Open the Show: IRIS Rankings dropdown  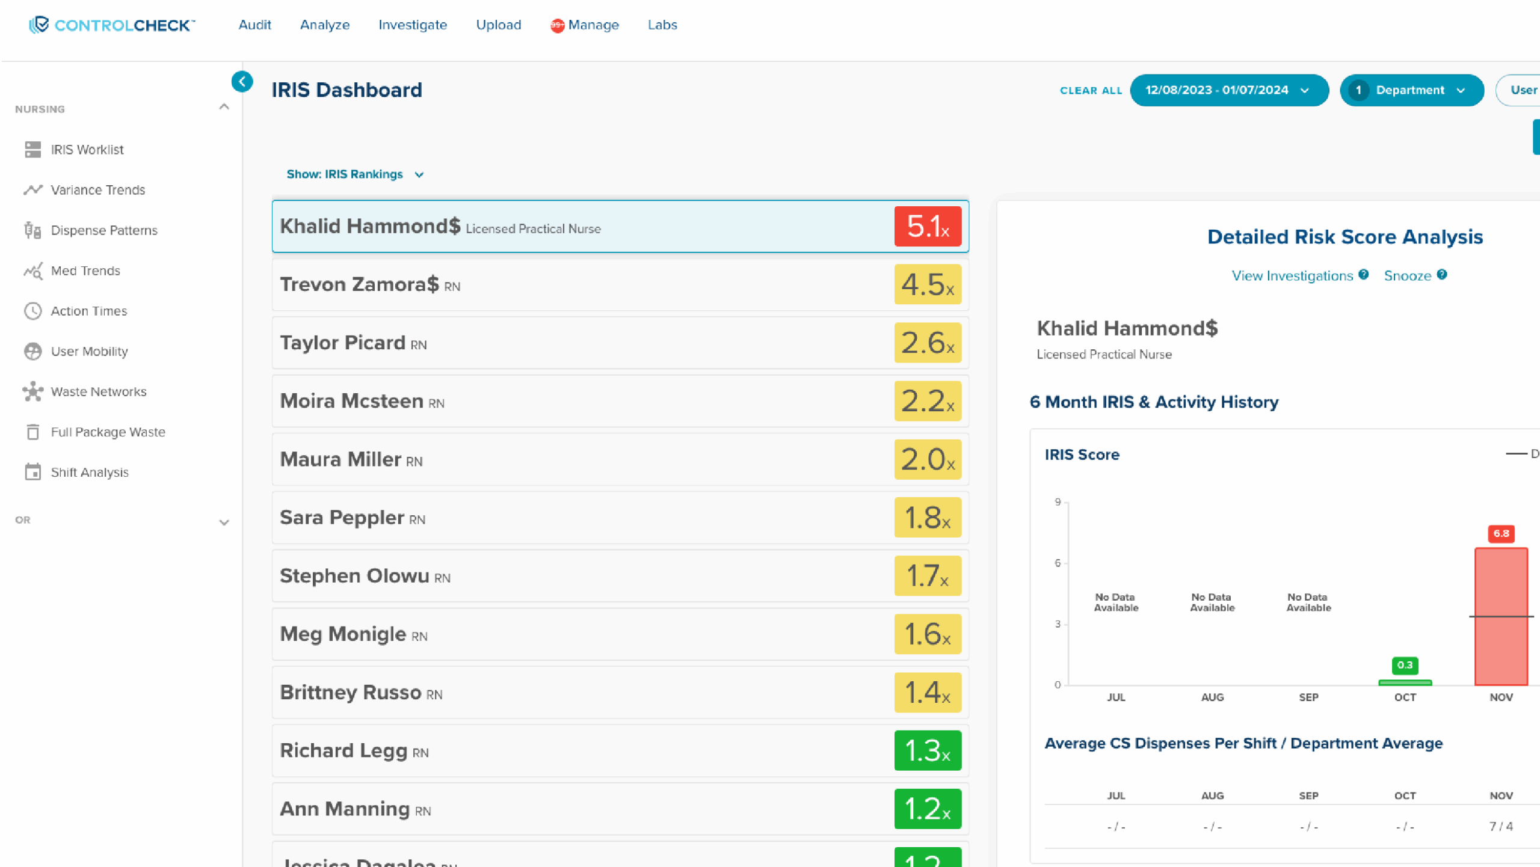tap(355, 174)
